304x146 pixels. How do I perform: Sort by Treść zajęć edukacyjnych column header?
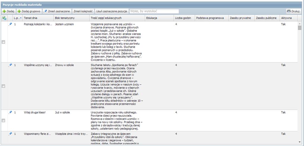pyautogui.click(x=117, y=18)
